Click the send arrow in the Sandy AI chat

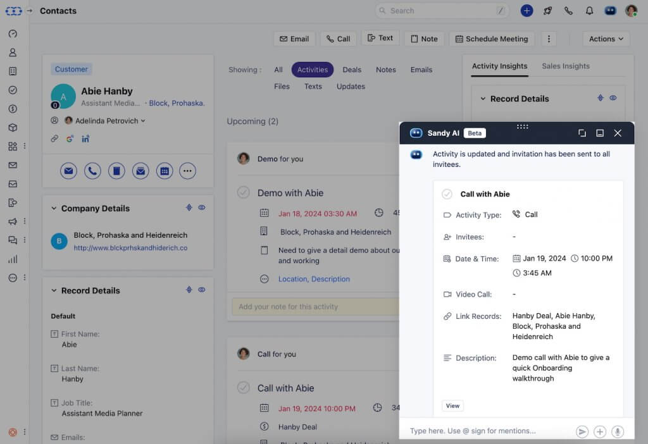(582, 431)
